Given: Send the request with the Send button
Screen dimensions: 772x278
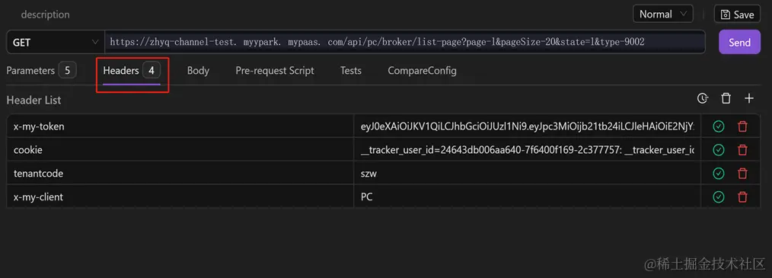Looking at the screenshot, I should tap(739, 43).
